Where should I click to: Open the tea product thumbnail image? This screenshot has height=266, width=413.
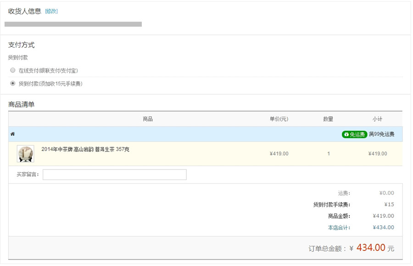[25, 154]
